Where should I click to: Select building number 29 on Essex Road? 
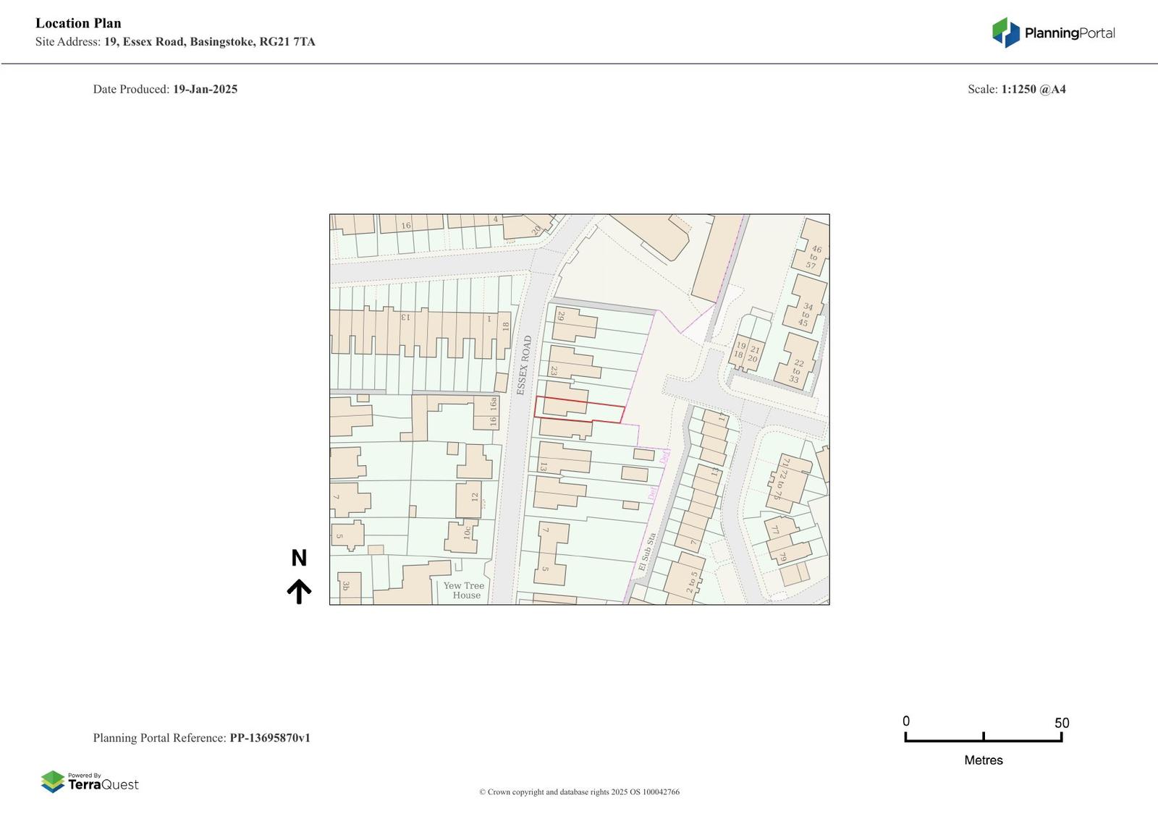click(572, 325)
